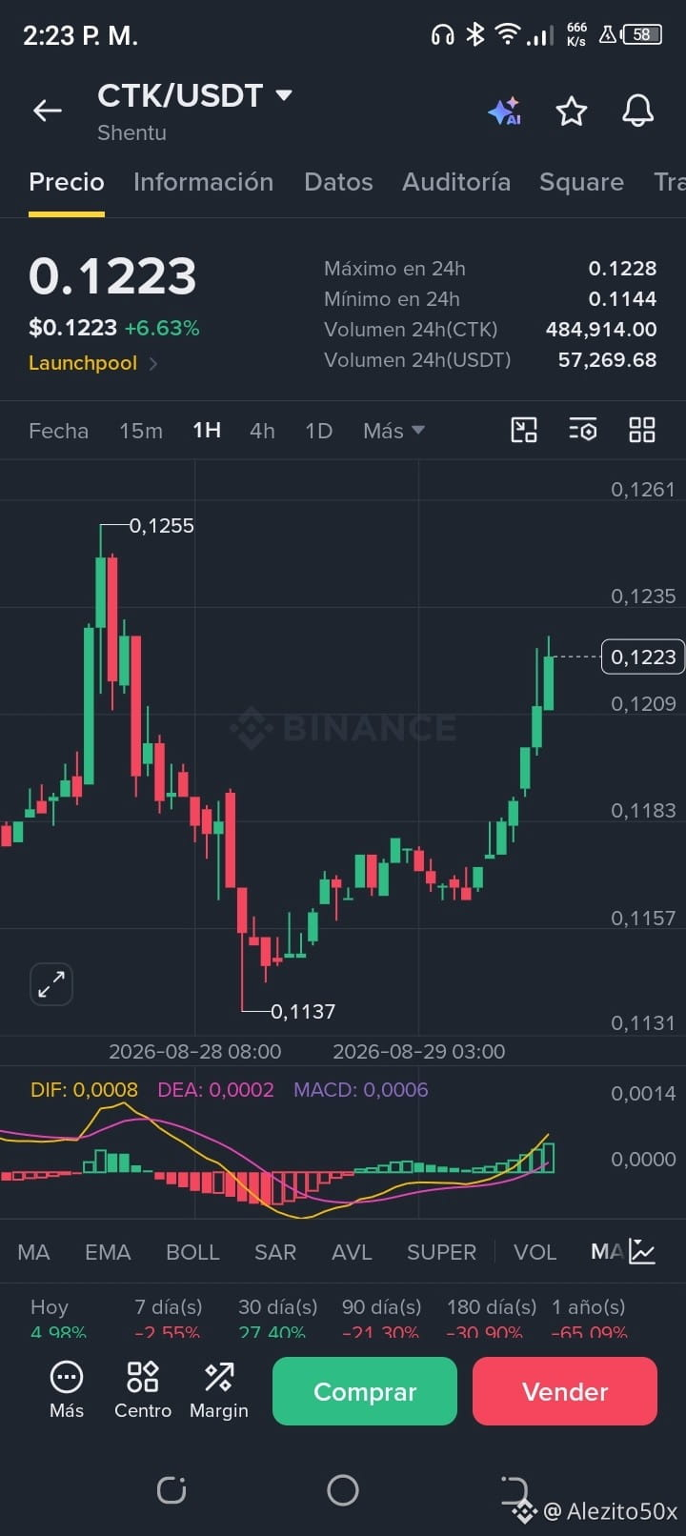
Task: Tap the 0,1255 high marker on chart
Action: 161,526
